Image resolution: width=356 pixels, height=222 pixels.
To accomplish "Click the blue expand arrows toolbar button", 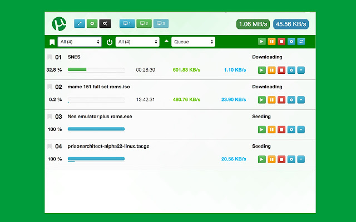I will (x=80, y=23).
